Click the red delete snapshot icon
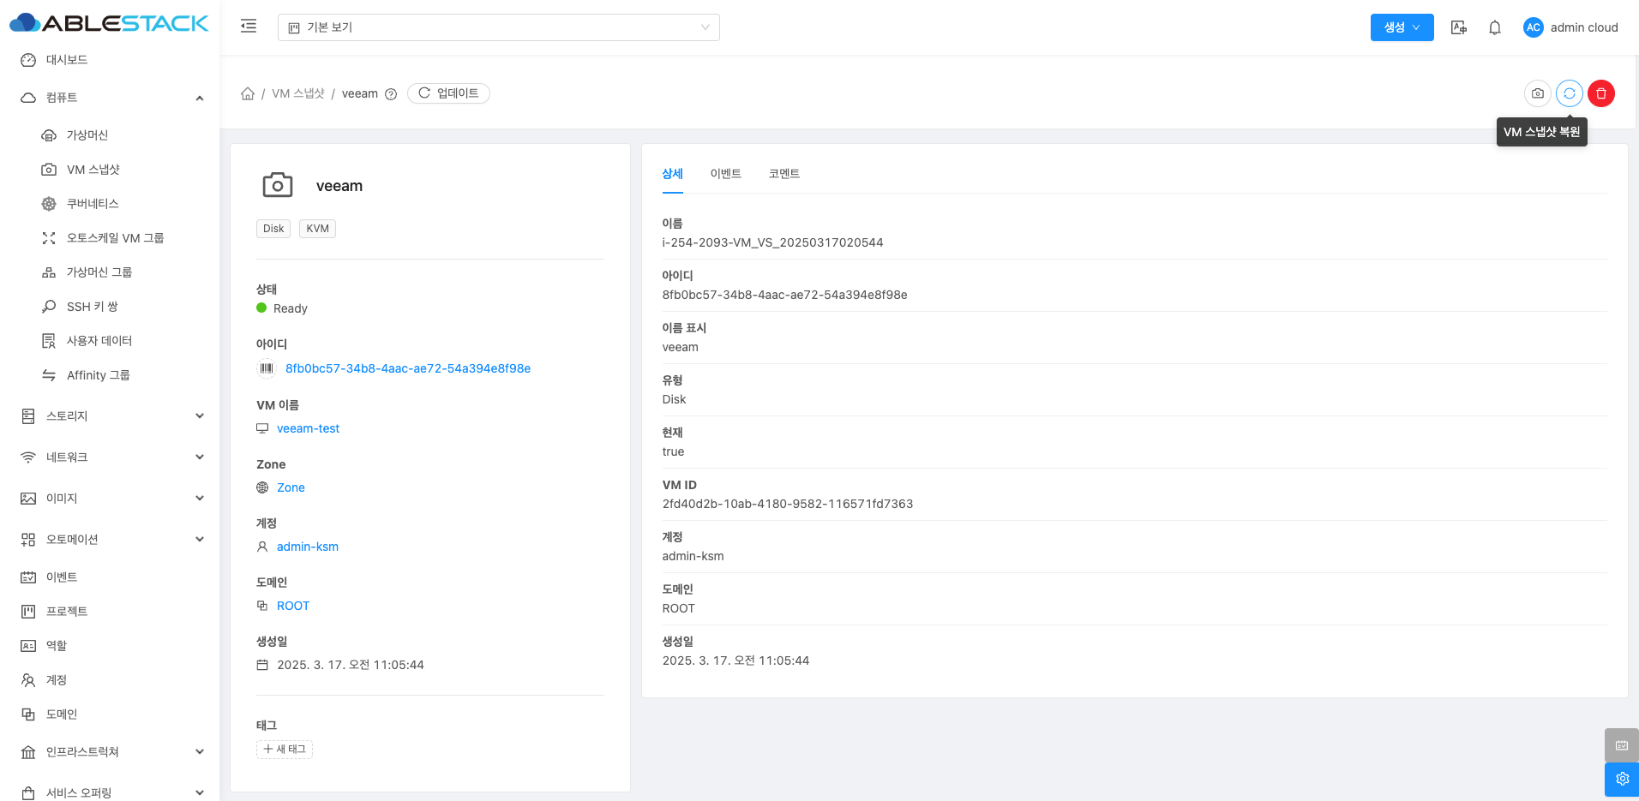Viewport: 1639px width, 801px height. [1600, 93]
